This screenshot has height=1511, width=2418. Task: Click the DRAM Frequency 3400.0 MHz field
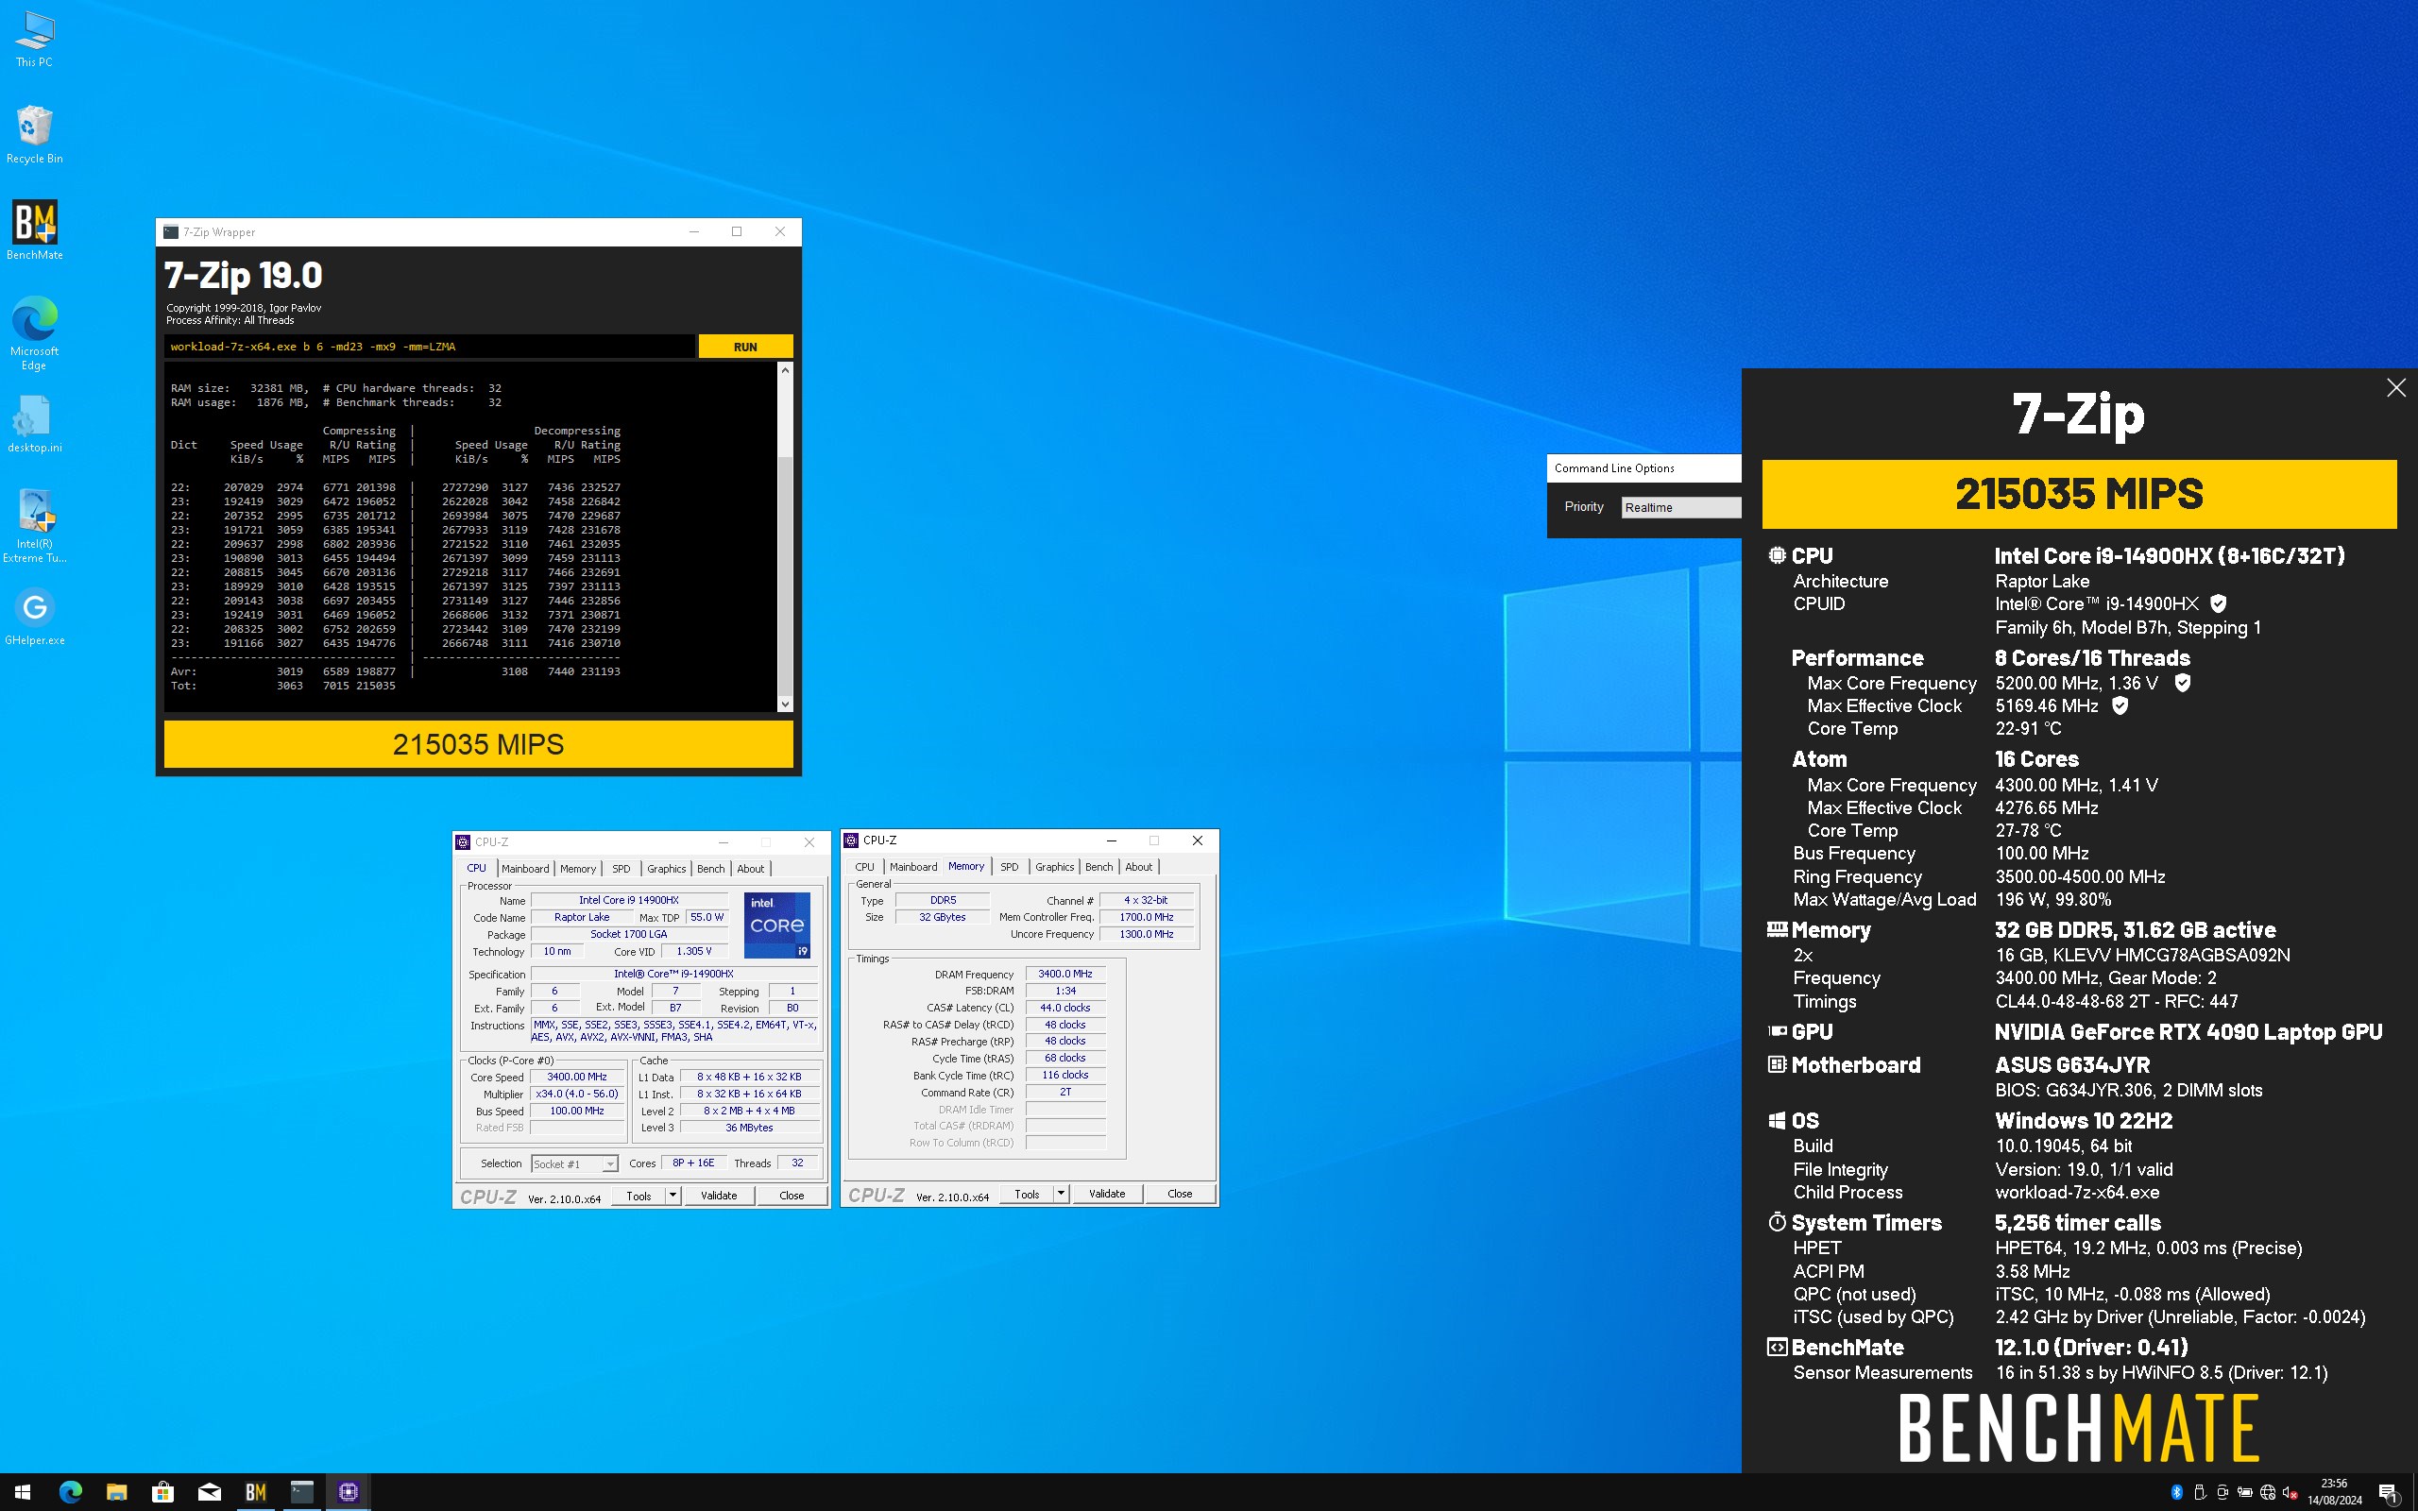click(1065, 974)
